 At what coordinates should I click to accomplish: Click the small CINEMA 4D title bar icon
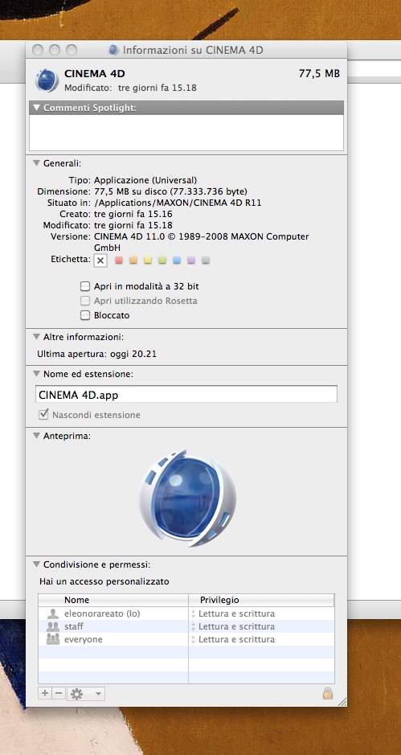(x=113, y=50)
